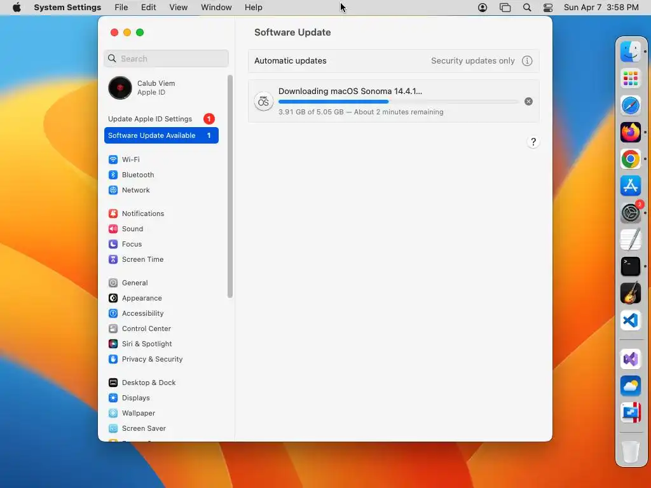Click the Stage Manager menu bar icon
Image resolution: width=651 pixels, height=488 pixels.
(505, 8)
